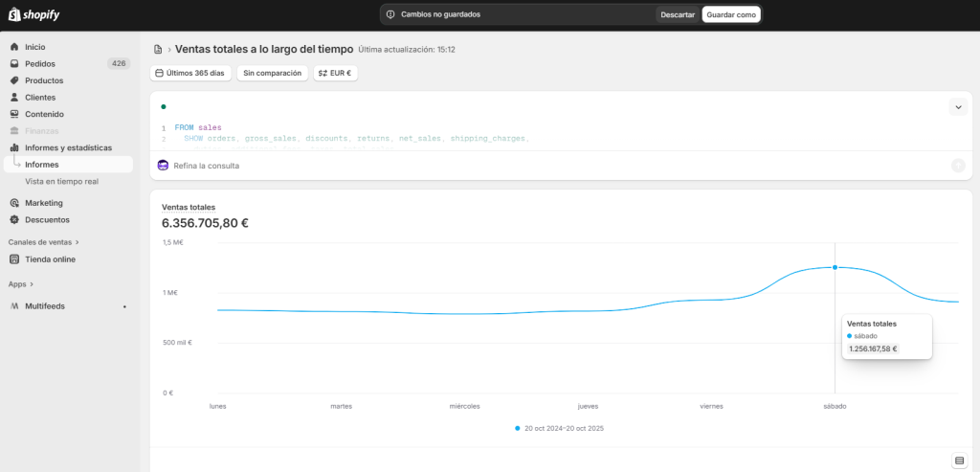Image resolution: width=980 pixels, height=472 pixels.
Task: Click the Inicio home icon
Action: click(x=14, y=47)
